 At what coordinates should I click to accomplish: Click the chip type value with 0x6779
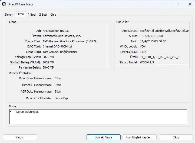[x=70, y=41]
